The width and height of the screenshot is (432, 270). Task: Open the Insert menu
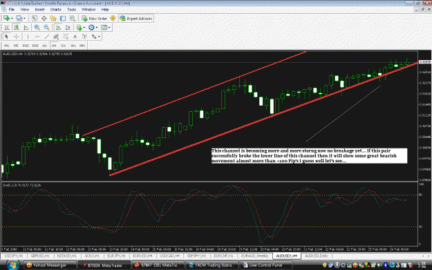(39, 10)
